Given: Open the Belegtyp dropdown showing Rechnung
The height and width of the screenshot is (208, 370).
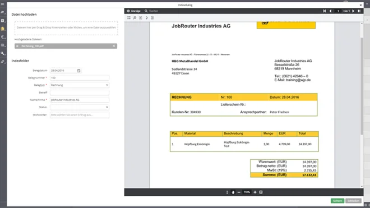Looking at the screenshot, I should point(80,85).
